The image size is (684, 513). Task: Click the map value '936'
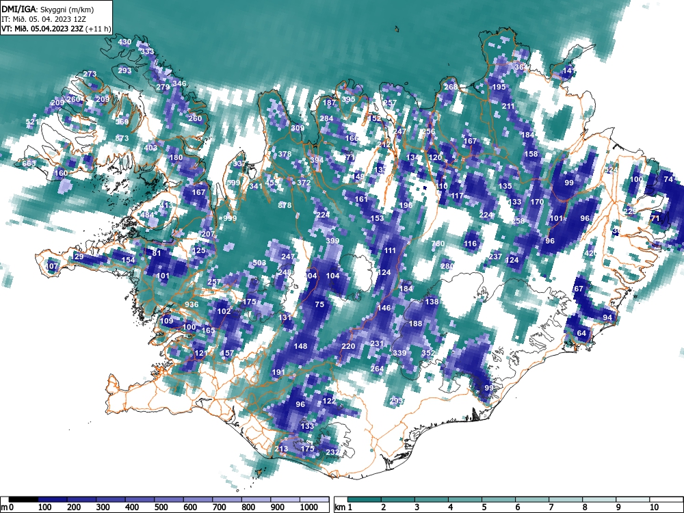192,305
